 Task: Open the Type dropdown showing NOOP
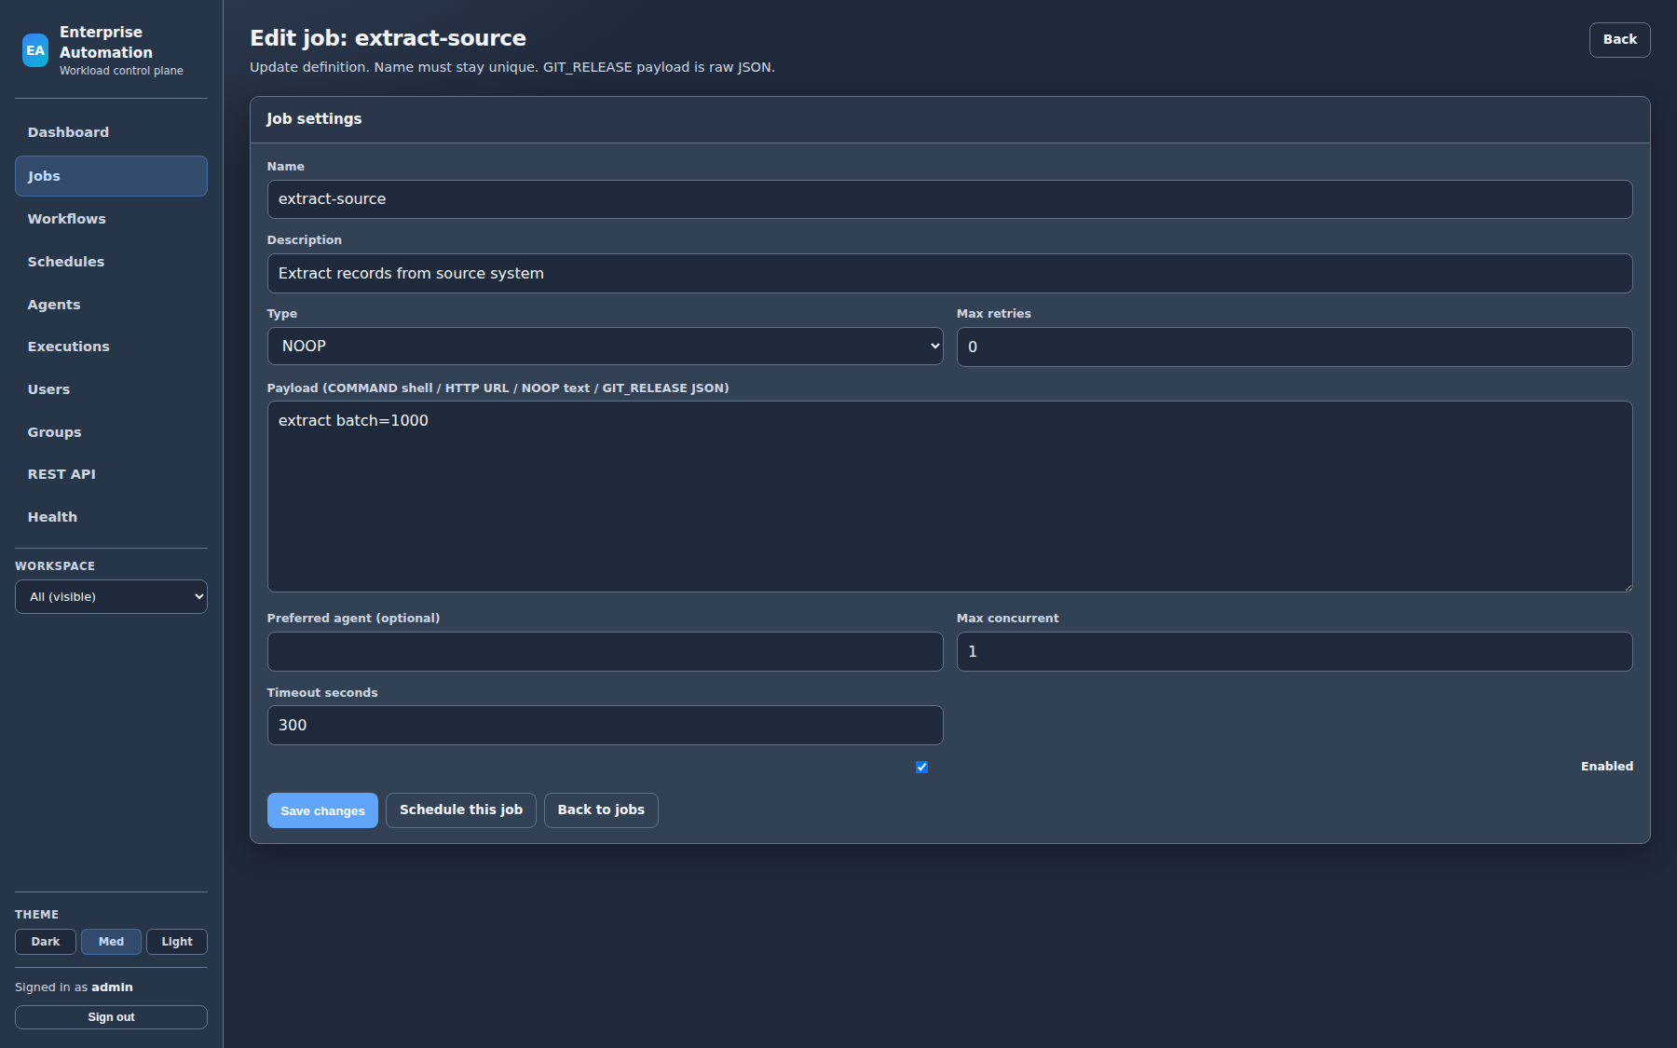click(x=605, y=347)
